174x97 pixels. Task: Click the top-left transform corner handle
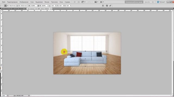[x=64, y=51]
